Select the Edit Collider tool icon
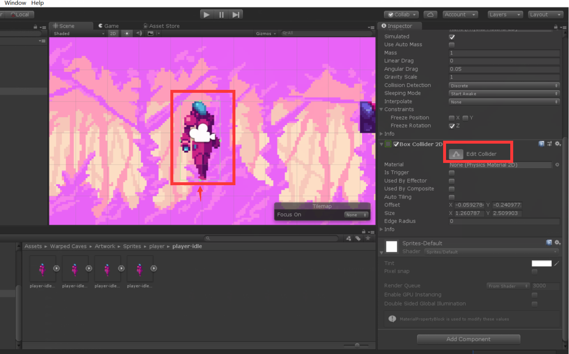This screenshot has width=569, height=354. tap(456, 154)
